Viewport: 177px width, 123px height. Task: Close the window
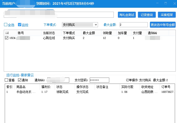tap(175, 3)
